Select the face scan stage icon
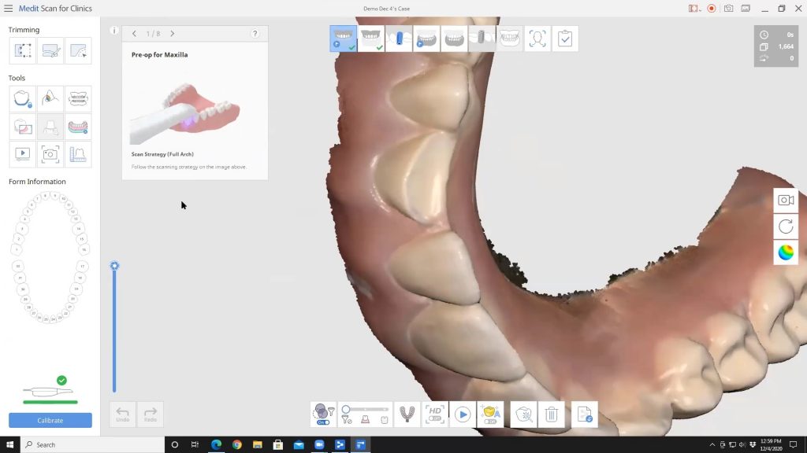Screen dimensions: 807x453 click(539, 38)
